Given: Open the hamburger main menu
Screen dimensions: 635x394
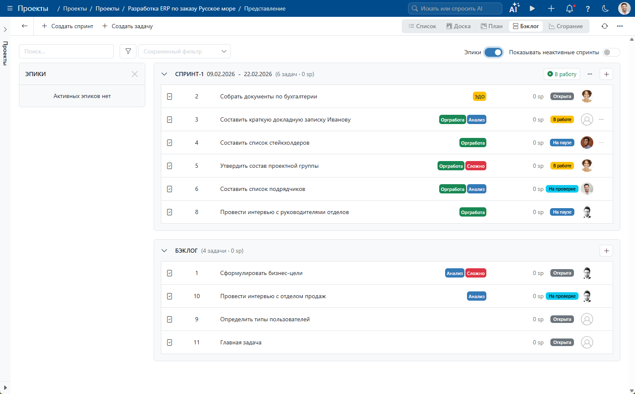Looking at the screenshot, I should (10, 8).
